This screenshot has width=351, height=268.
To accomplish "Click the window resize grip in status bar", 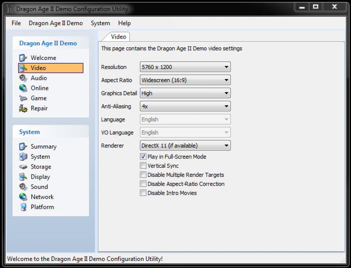I will (343, 260).
